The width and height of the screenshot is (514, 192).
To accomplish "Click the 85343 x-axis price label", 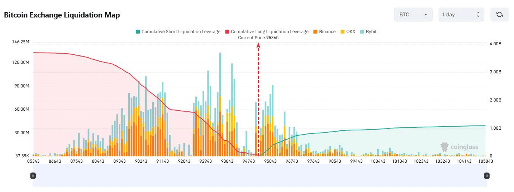I will point(34,161).
